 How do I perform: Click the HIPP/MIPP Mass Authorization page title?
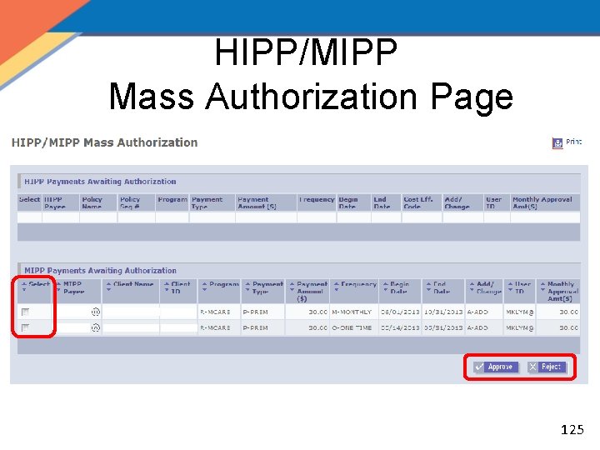(x=104, y=142)
